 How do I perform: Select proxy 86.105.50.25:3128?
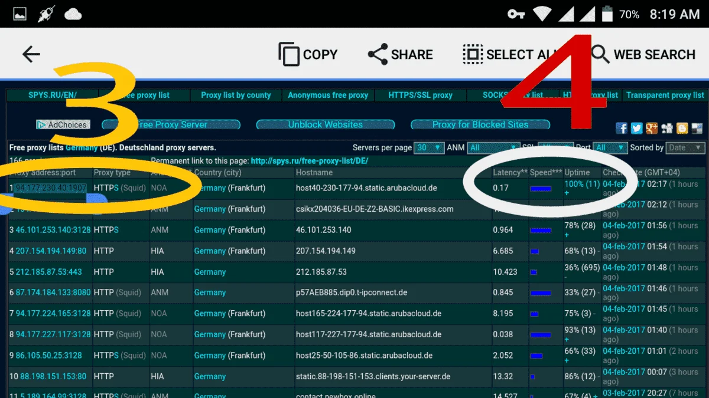tap(48, 356)
